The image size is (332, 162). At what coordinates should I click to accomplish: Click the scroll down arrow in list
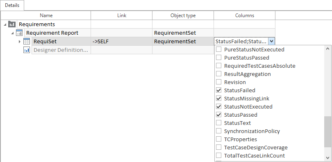point(327,158)
